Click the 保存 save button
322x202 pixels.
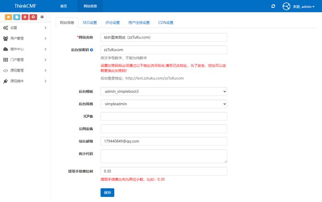click(107, 192)
